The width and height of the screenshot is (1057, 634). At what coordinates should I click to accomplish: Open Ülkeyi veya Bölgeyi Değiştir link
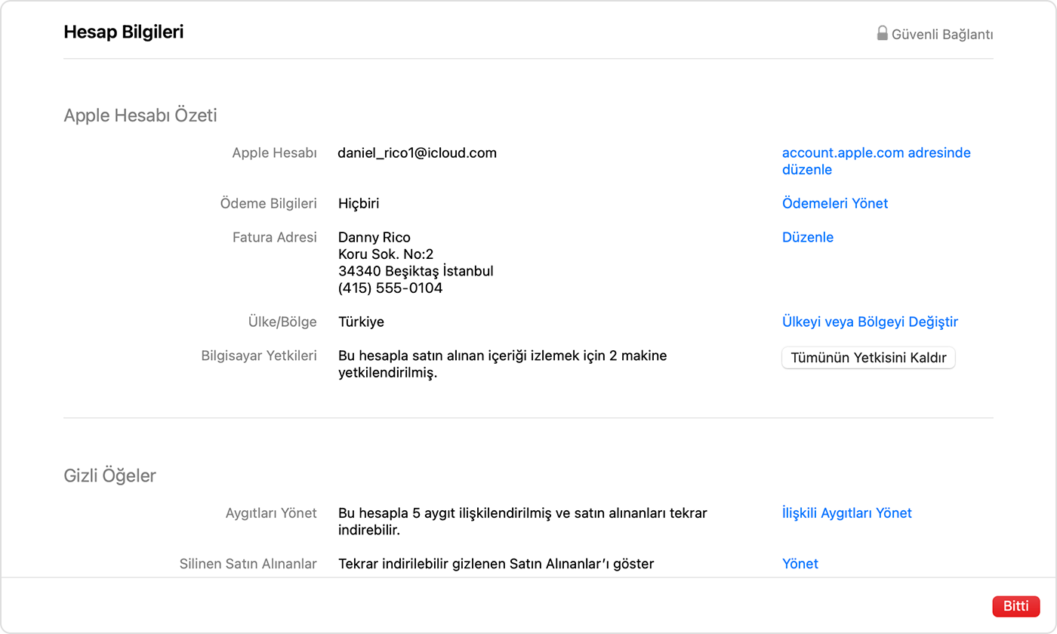870,322
